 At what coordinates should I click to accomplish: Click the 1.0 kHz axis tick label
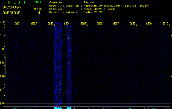(x=2, y=49)
